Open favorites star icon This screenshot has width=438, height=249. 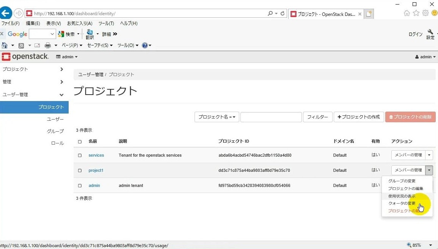[416, 13]
